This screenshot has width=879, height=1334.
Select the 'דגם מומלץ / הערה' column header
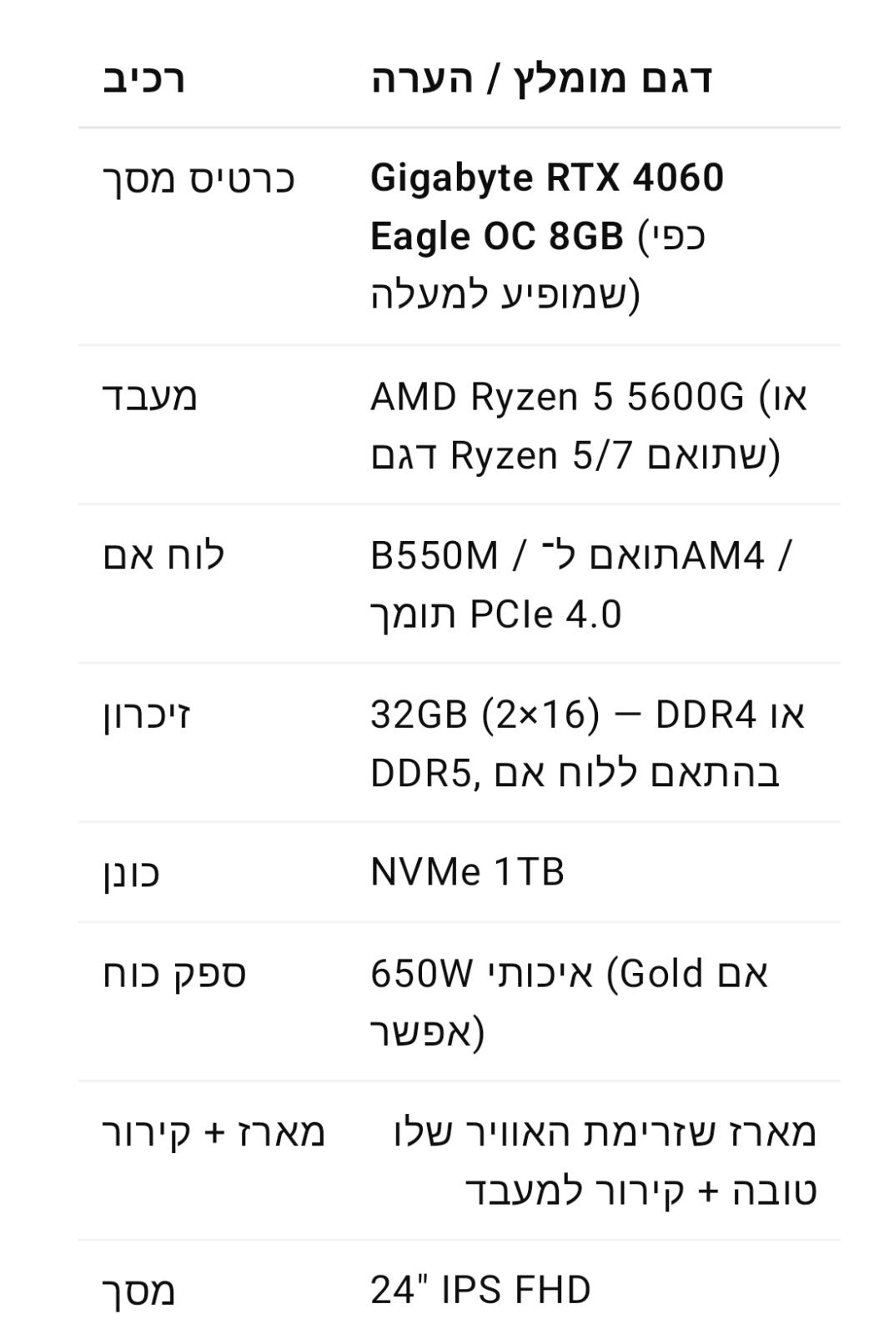point(541,79)
